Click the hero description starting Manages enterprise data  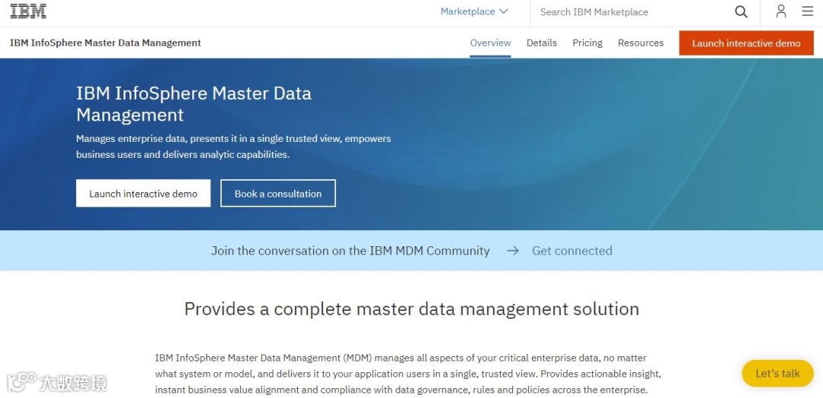click(x=234, y=146)
